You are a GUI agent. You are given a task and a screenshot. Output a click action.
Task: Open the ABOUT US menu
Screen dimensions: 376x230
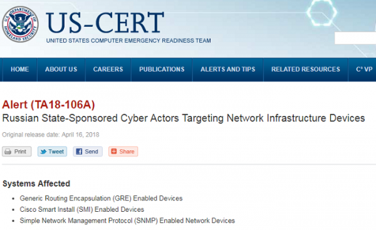tap(61, 70)
